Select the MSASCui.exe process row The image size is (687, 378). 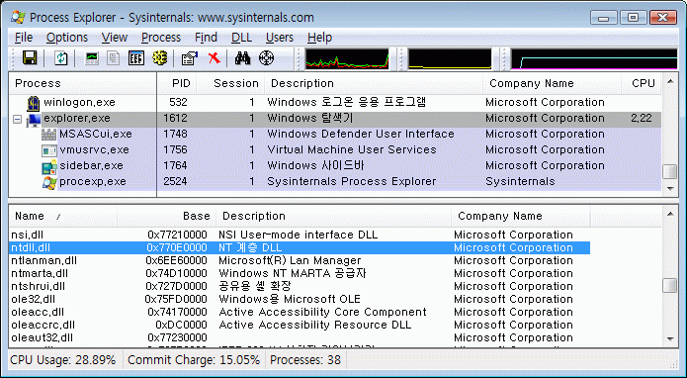[x=336, y=135]
